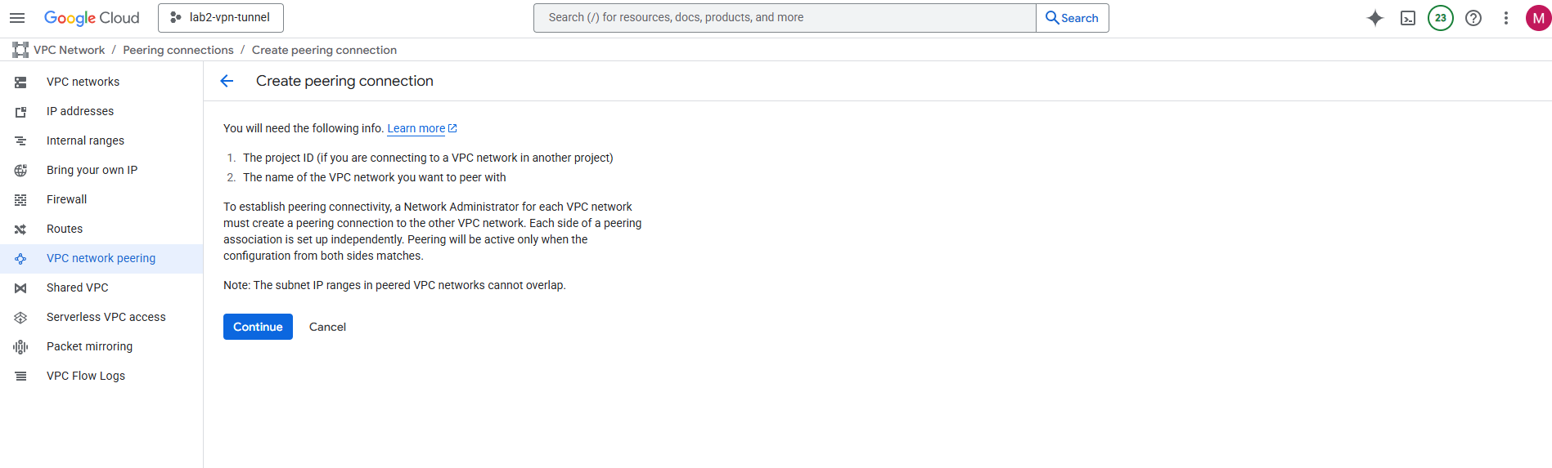Click the Firewall icon in the sidebar
Viewport: 1552px width, 468px height.
point(20,200)
